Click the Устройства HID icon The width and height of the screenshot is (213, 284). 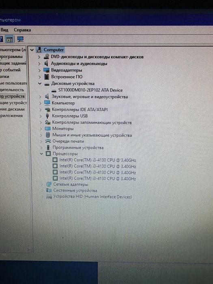(49, 197)
